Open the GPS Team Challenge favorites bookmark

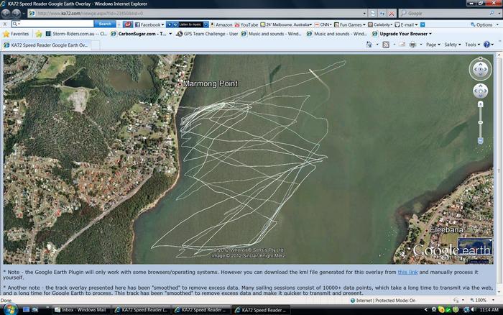(x=207, y=34)
